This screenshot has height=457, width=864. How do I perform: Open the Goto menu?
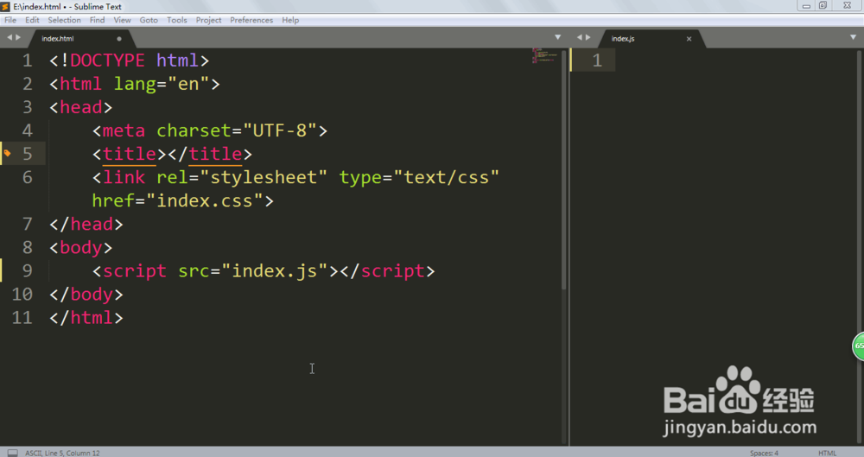tap(149, 20)
